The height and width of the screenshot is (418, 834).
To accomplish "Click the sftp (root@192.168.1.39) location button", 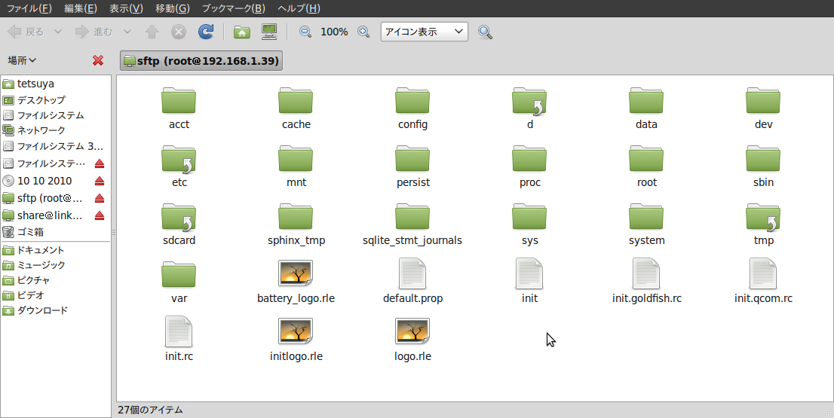I will [x=201, y=61].
